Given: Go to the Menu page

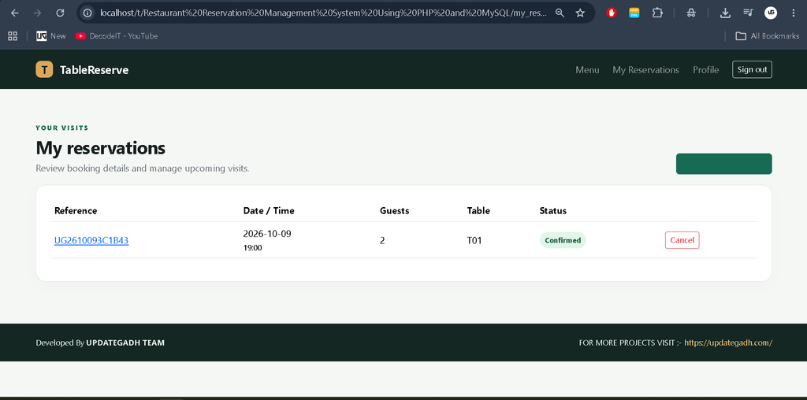Looking at the screenshot, I should pyautogui.click(x=587, y=70).
